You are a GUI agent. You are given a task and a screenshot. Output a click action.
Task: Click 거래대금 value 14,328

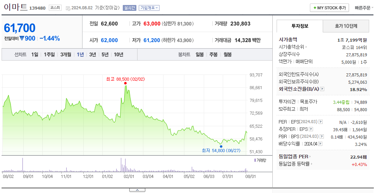[243, 40]
